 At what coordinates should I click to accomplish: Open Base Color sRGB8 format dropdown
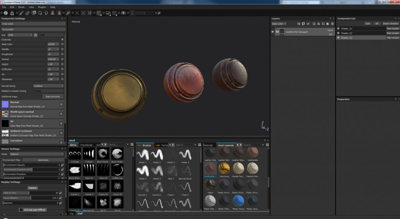click(53, 44)
